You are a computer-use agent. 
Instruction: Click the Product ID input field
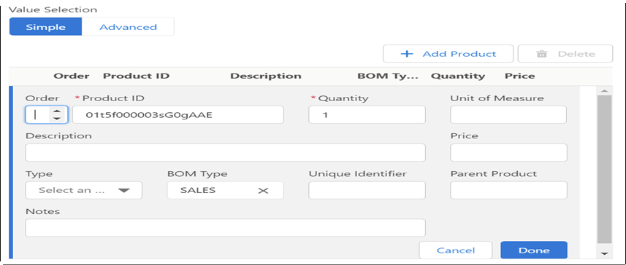click(178, 114)
